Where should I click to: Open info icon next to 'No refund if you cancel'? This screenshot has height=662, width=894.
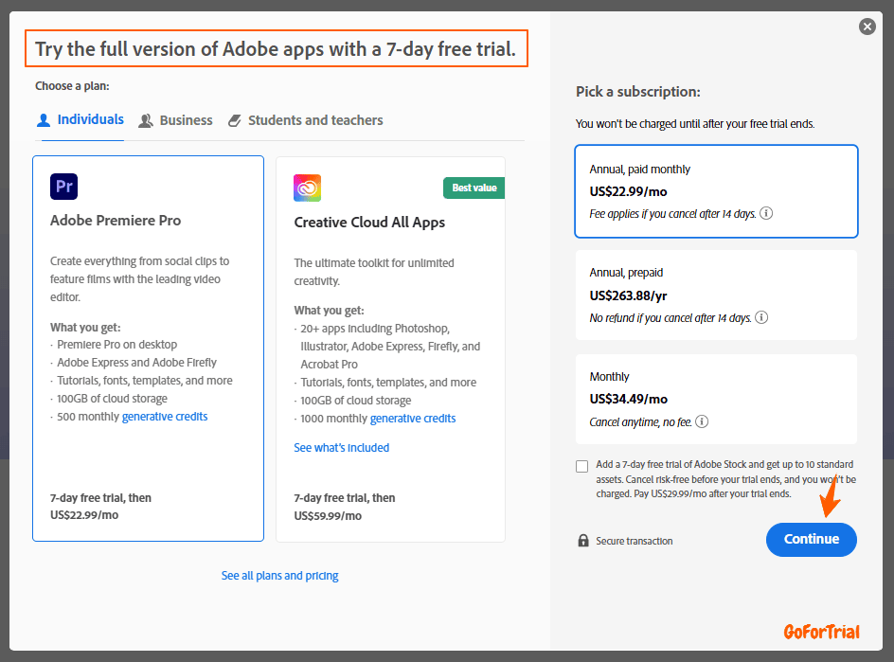pos(761,317)
